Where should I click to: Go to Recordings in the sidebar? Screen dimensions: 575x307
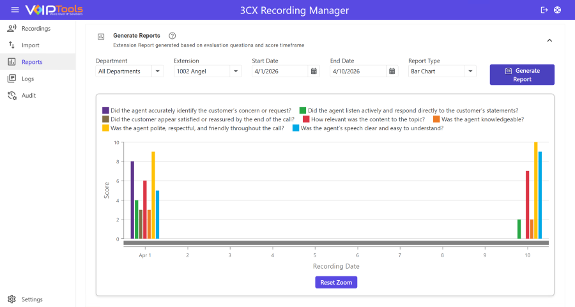click(x=36, y=29)
